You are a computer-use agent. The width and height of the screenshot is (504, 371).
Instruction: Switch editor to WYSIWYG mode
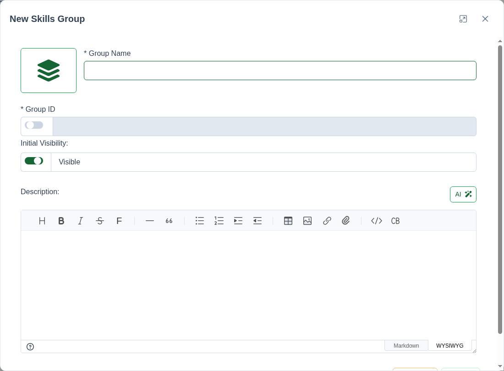pyautogui.click(x=449, y=346)
